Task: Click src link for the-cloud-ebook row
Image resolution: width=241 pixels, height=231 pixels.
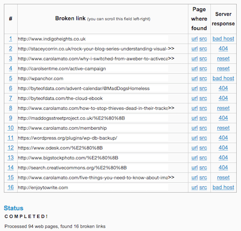Action: [203, 98]
